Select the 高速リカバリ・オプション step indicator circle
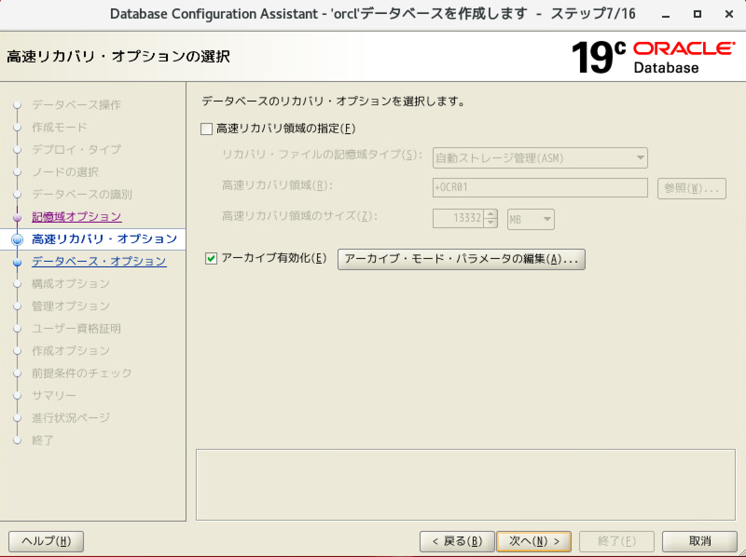This screenshot has width=746, height=557. click(x=17, y=239)
